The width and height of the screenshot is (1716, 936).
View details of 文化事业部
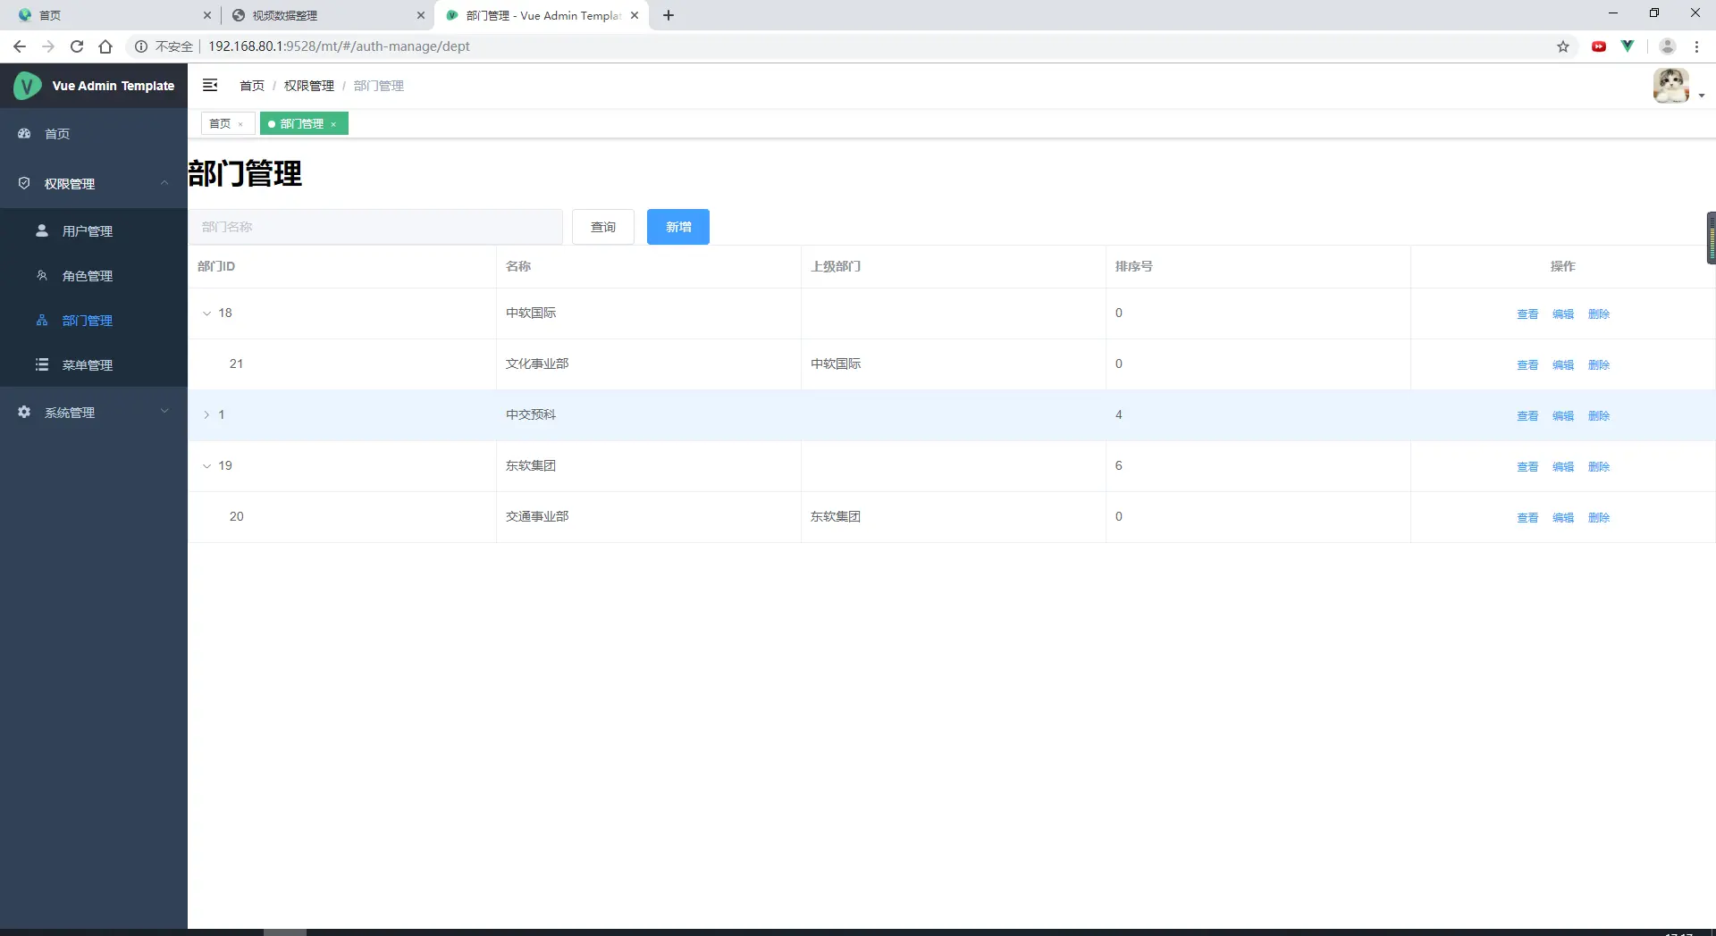tap(1527, 365)
